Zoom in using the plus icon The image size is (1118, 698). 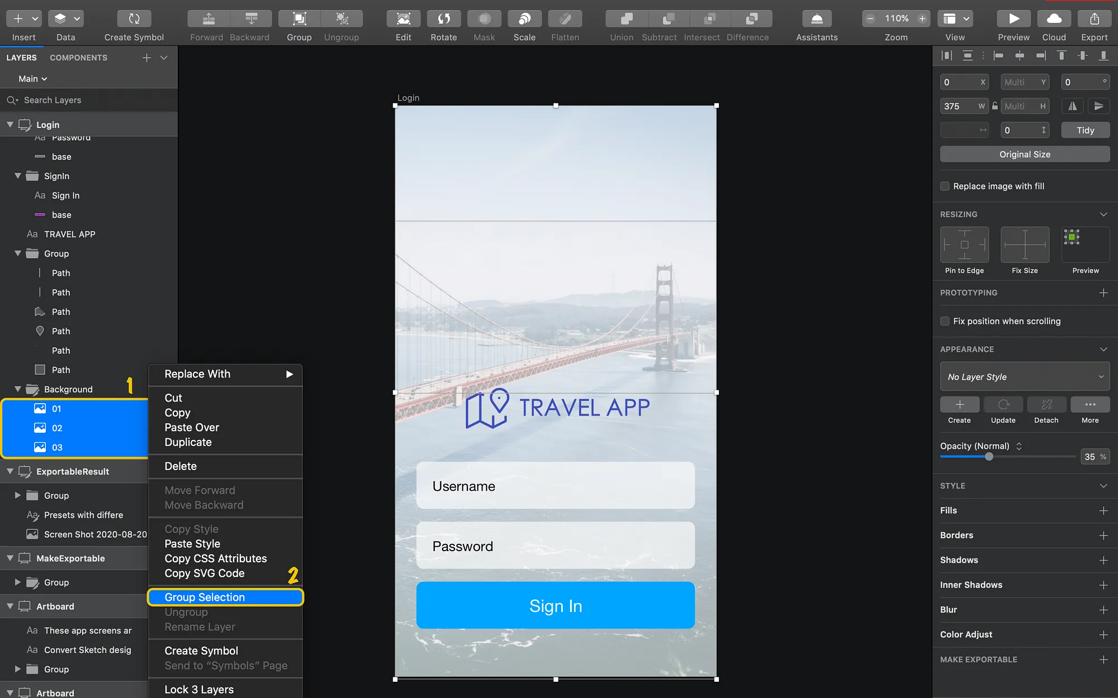click(922, 19)
